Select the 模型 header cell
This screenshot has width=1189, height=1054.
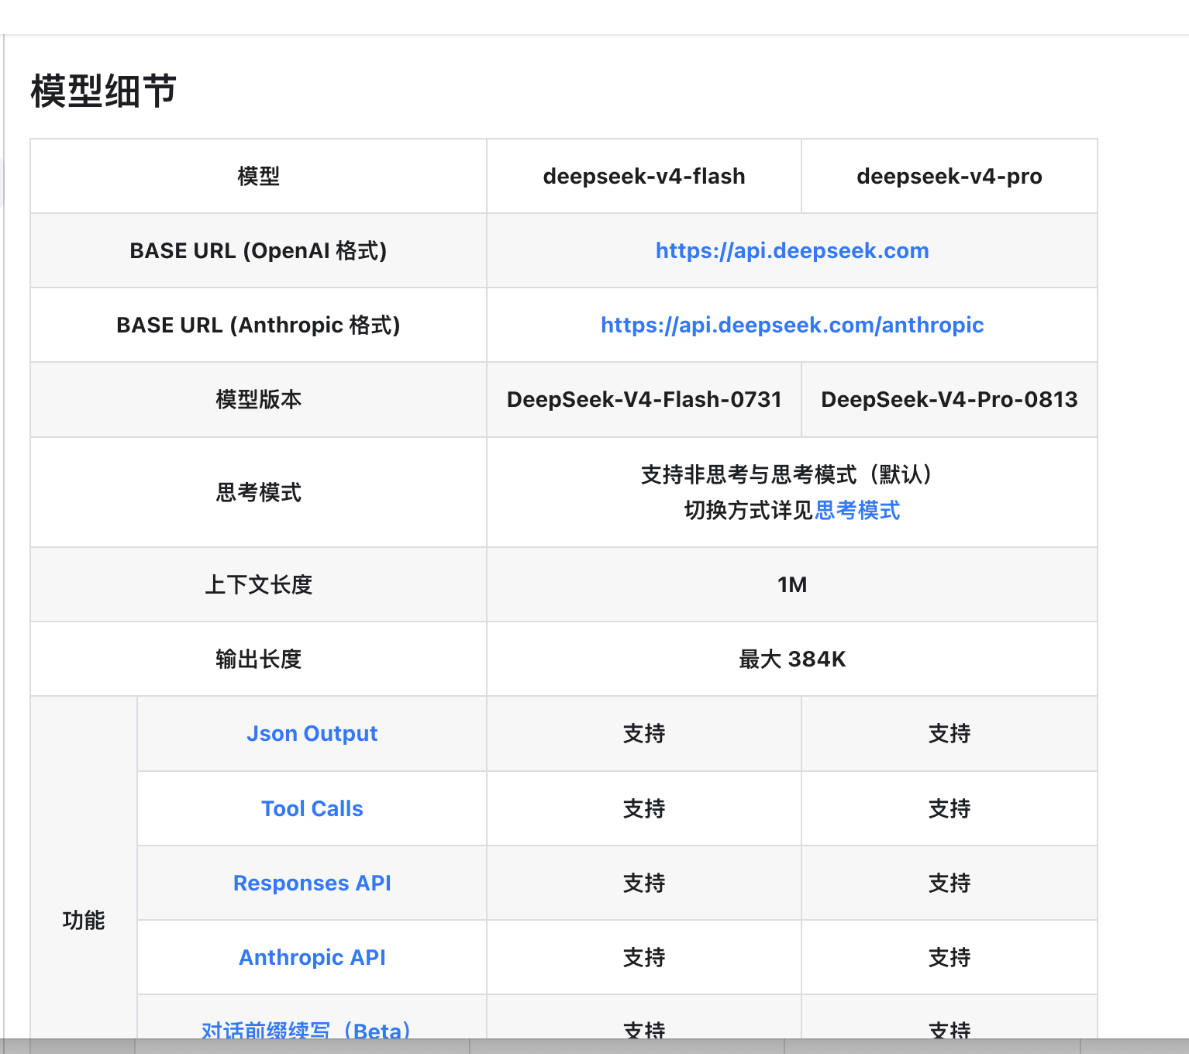point(258,176)
